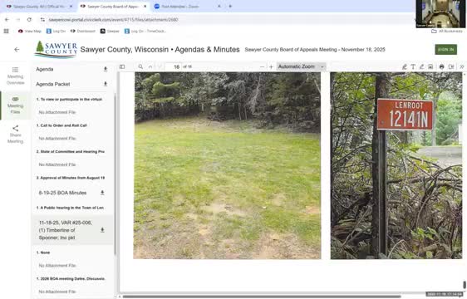This screenshot has height=299, width=467.
Task: Click the PDF page number field
Action: click(174, 66)
